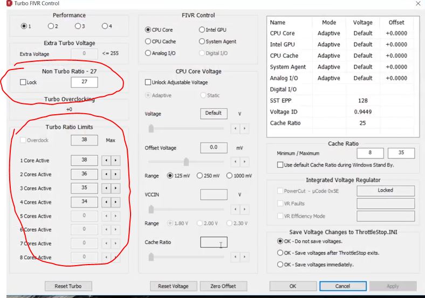Screen dimensions: 425x298
Task: Click the 3 Cores Active value field
Action: click(84, 188)
